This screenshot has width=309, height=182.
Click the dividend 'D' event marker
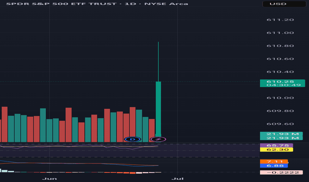click(133, 139)
